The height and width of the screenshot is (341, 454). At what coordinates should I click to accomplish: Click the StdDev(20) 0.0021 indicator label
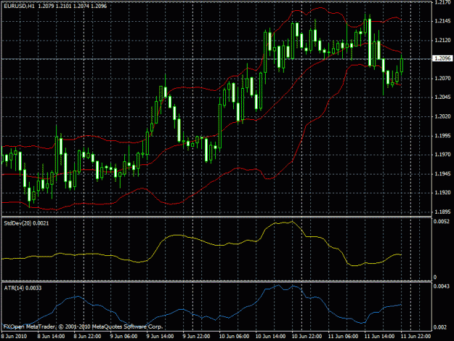pos(26,223)
